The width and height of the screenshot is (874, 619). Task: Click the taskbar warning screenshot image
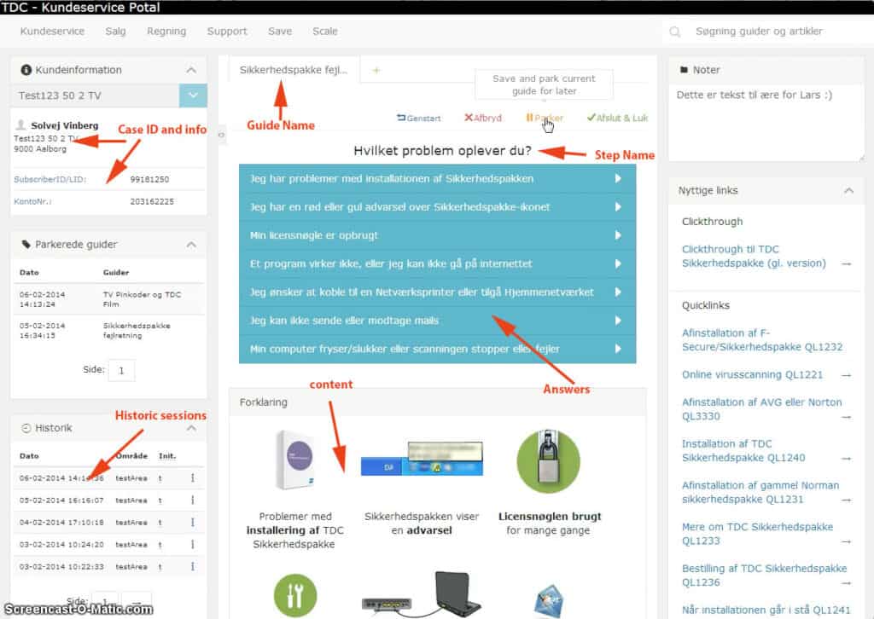pyautogui.click(x=422, y=459)
